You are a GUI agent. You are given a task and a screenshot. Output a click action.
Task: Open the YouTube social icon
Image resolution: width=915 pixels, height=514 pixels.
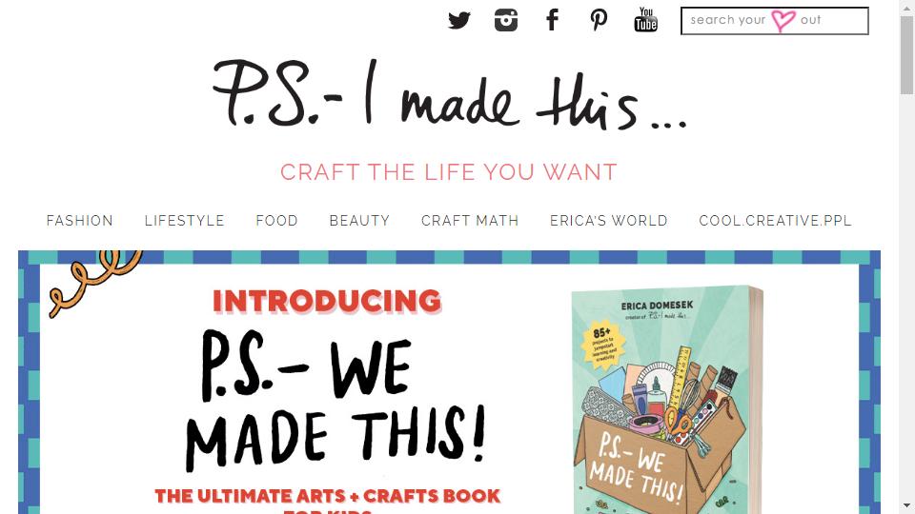click(646, 19)
